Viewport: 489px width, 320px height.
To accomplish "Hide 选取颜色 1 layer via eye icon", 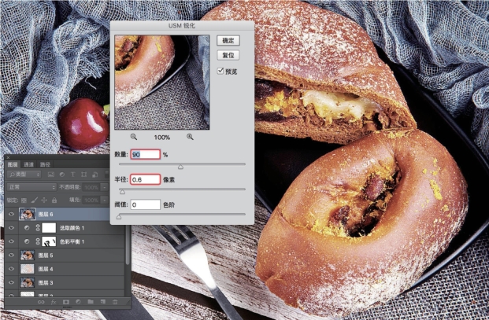I will 11,228.
